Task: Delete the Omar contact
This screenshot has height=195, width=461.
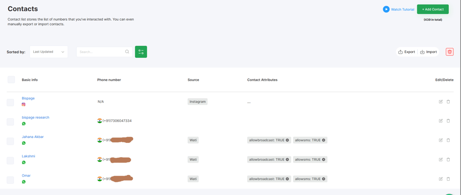Action: [448, 179]
